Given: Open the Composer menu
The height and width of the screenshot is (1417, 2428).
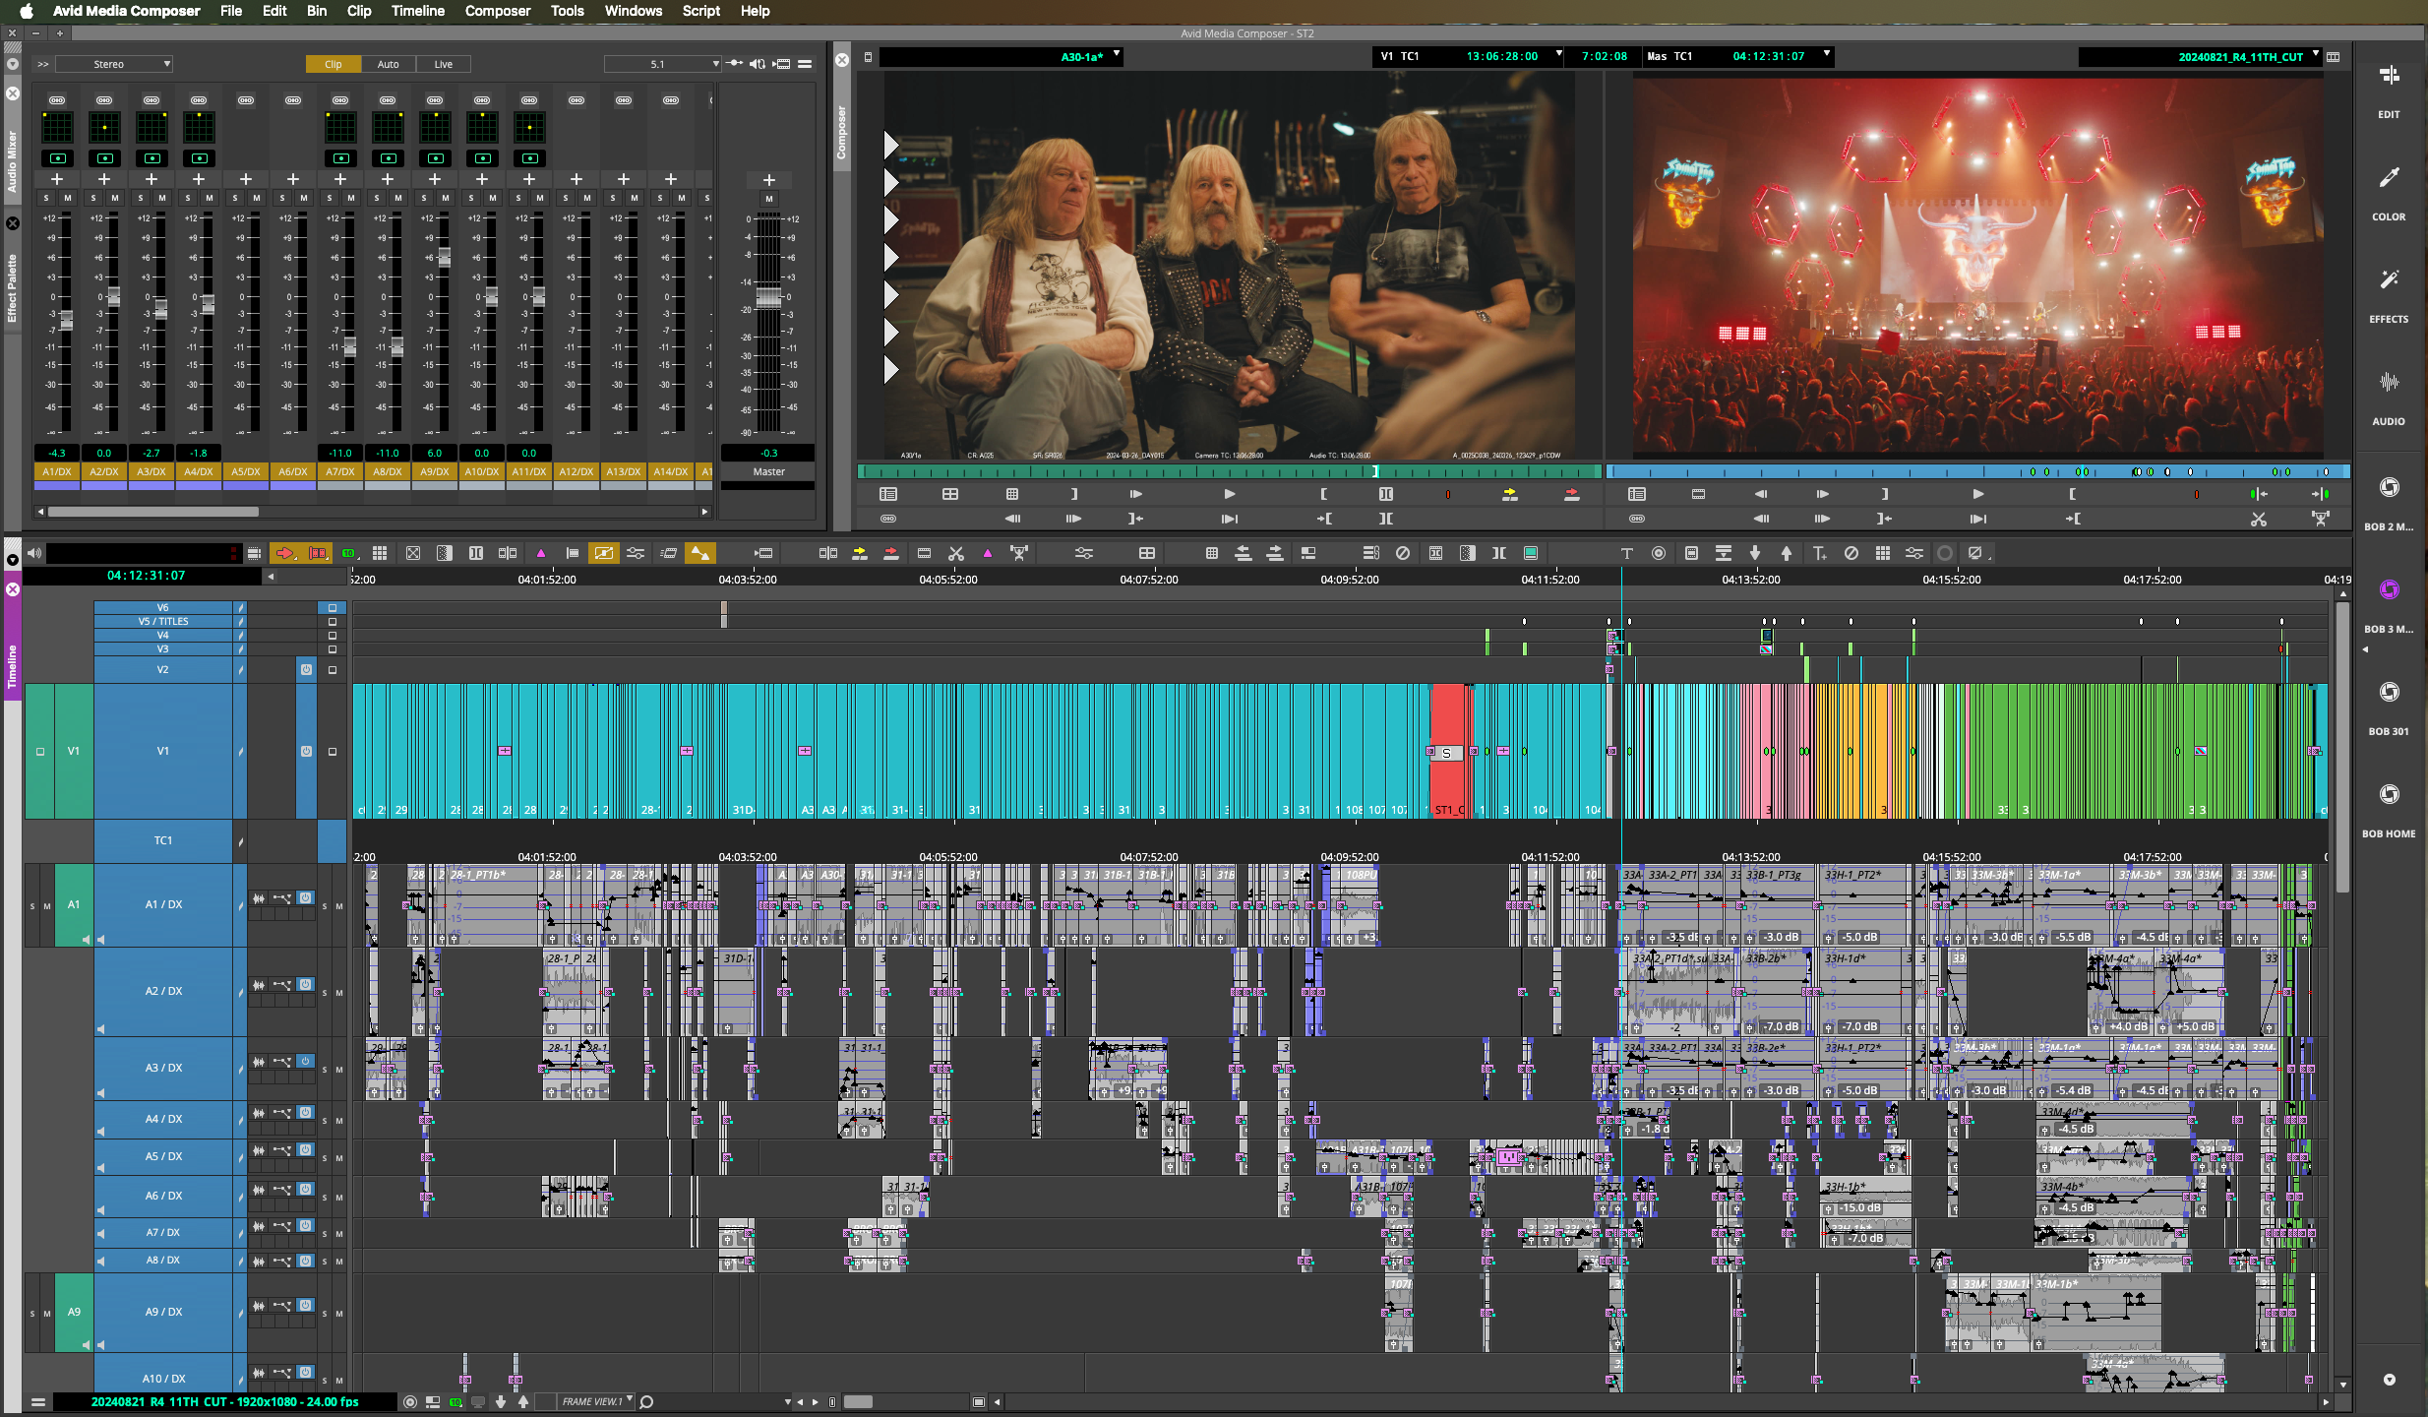Looking at the screenshot, I should coord(498,11).
